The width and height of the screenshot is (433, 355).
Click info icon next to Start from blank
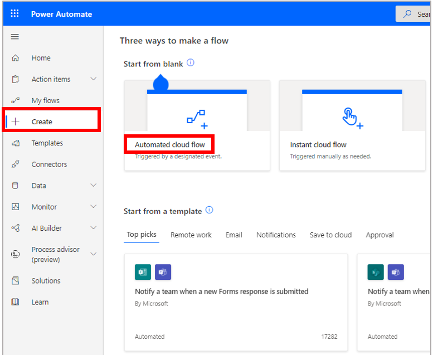coord(191,63)
